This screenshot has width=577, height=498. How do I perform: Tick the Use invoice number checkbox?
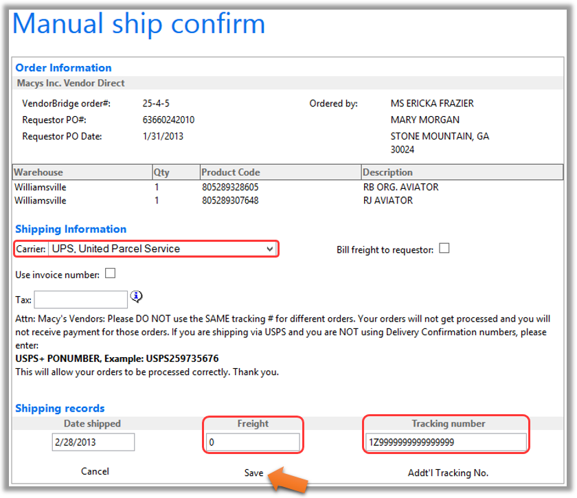110,273
